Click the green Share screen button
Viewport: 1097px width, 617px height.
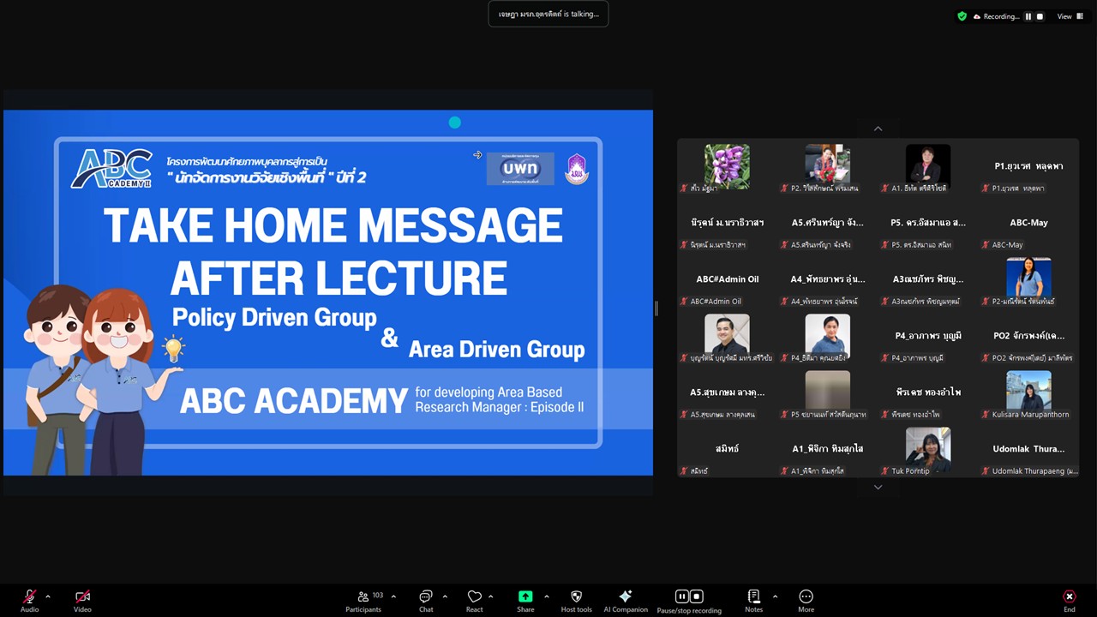pos(525,601)
